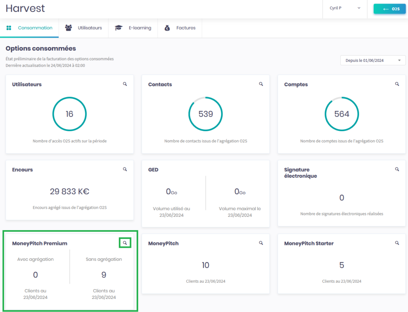Click the magnifier icon on Utilisateurs card
Viewport: 408px width, 312px height.
(x=125, y=84)
